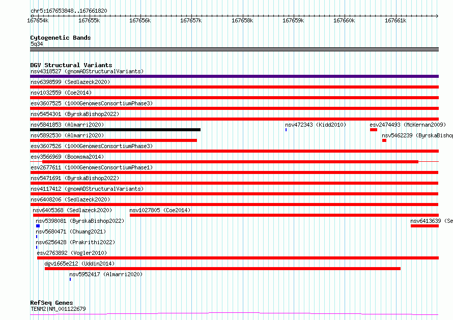
Task: Click the red dgv1665e212 variant bar
Action: click(x=223, y=269)
